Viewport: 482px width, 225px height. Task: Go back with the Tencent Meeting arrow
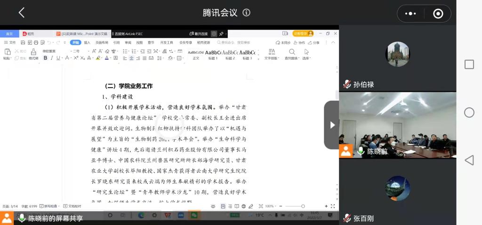coord(21,13)
